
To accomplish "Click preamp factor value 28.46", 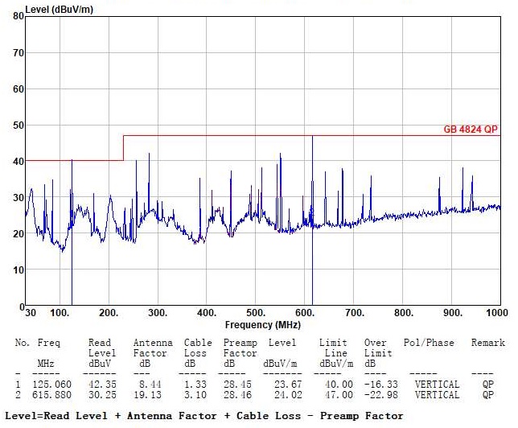I will coord(237,395).
